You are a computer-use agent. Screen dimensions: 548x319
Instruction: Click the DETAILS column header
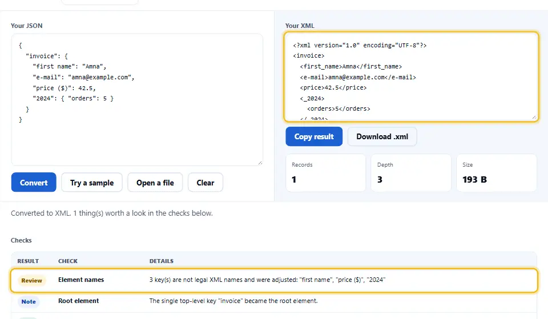162,261
